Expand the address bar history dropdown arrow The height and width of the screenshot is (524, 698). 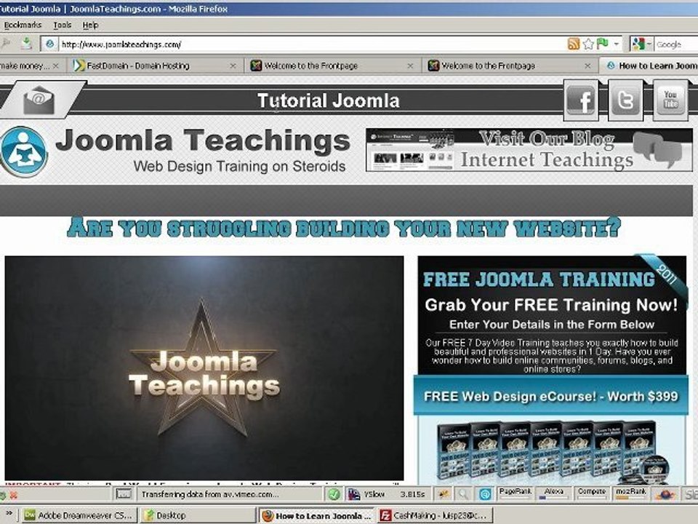tap(617, 44)
